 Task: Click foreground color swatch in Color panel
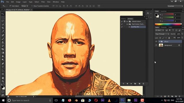(x=156, y=15)
